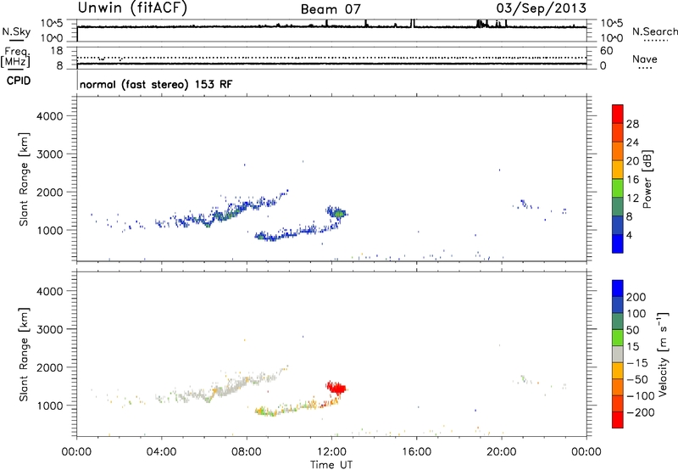678x470 pixels.
Task: Click the blue swatch of the velocity colorbar
Action: coord(618,288)
